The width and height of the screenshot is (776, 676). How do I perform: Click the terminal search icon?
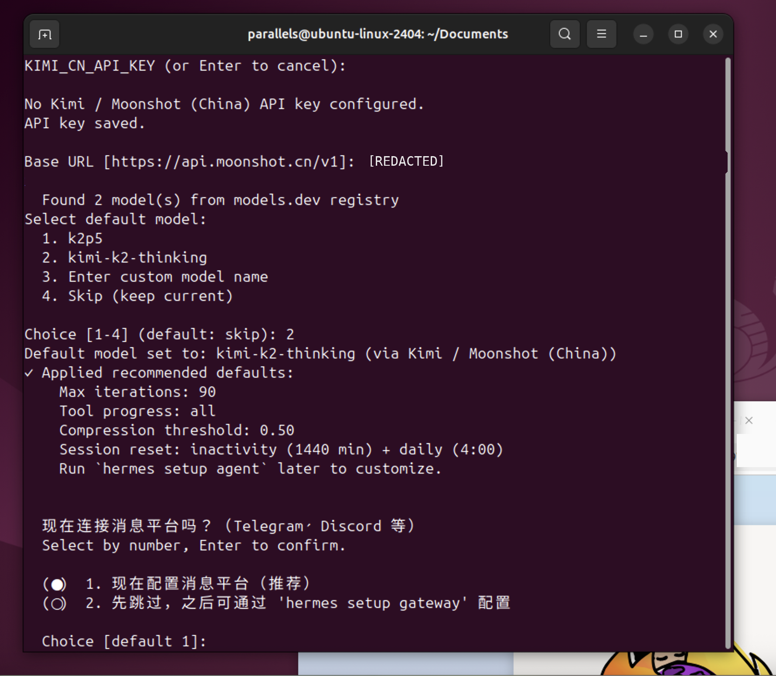(565, 34)
